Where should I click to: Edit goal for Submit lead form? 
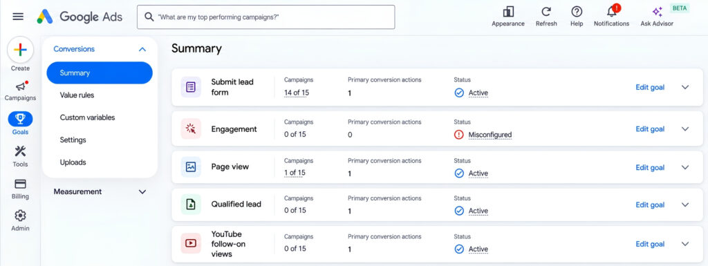tap(650, 87)
